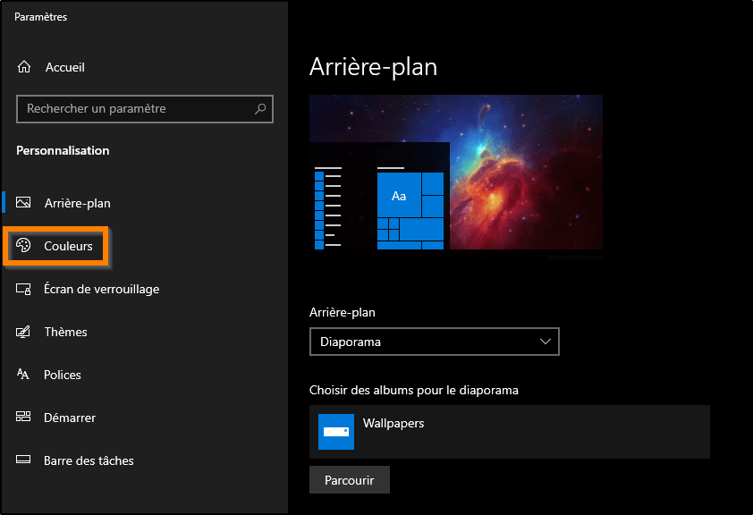Click the Polices 'Aa' icon
The image size is (753, 515).
click(x=22, y=375)
